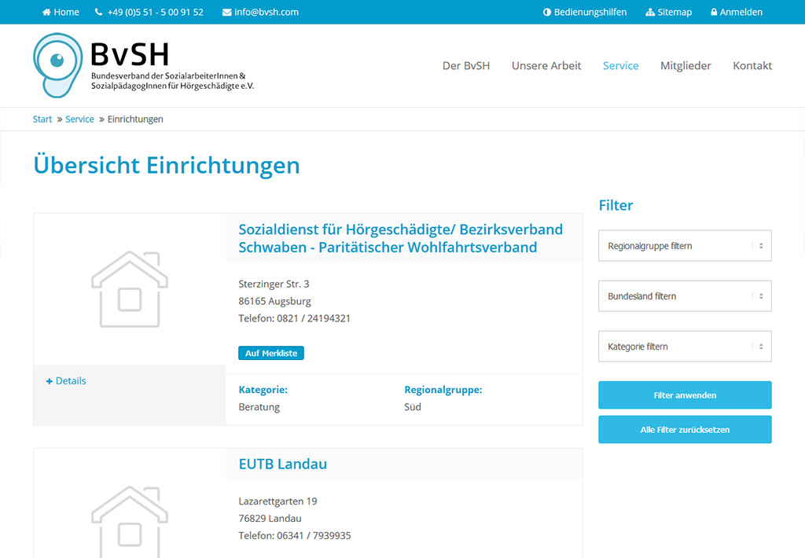Click the Kategorie: label
Viewport: 805px width, 558px height.
pyautogui.click(x=263, y=390)
